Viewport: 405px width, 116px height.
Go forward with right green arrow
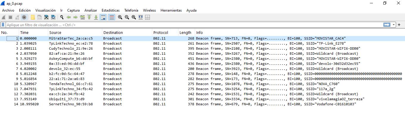76,17
